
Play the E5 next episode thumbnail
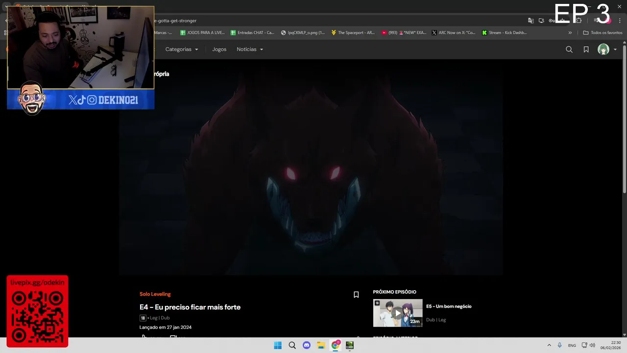[398, 313]
